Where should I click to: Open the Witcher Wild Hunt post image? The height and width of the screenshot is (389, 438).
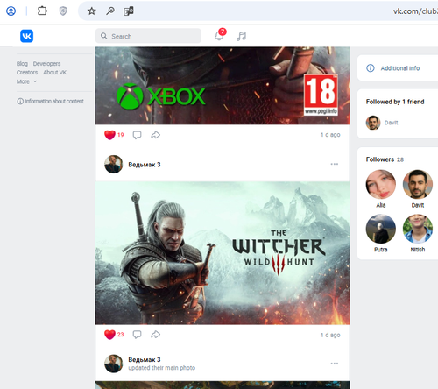pyautogui.click(x=223, y=253)
